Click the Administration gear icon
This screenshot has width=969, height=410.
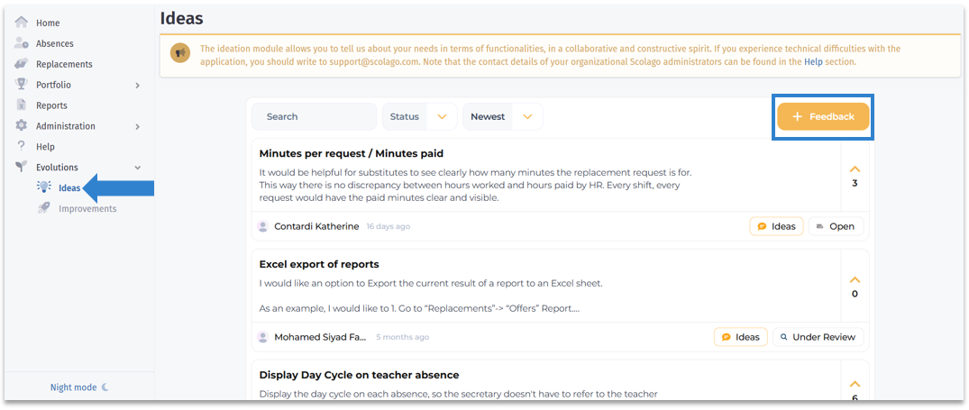tap(21, 125)
